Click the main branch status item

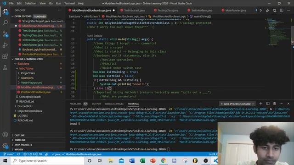[x=9, y=154]
